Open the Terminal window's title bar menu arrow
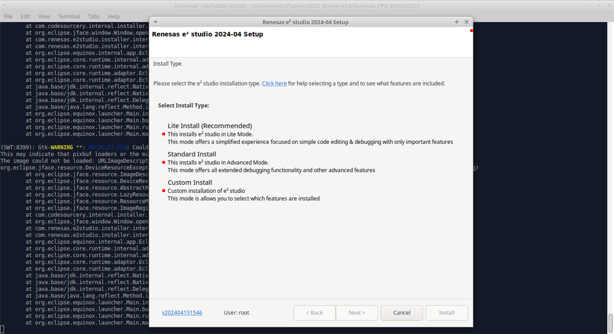This screenshot has width=614, height=334. 5,5
